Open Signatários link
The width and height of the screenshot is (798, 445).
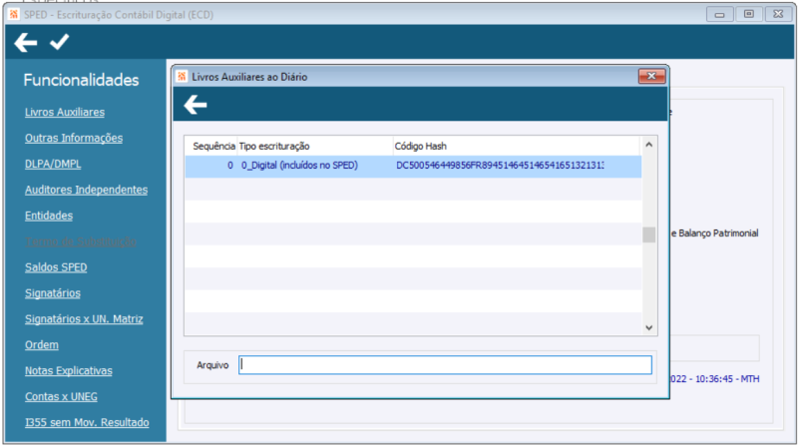point(53,293)
